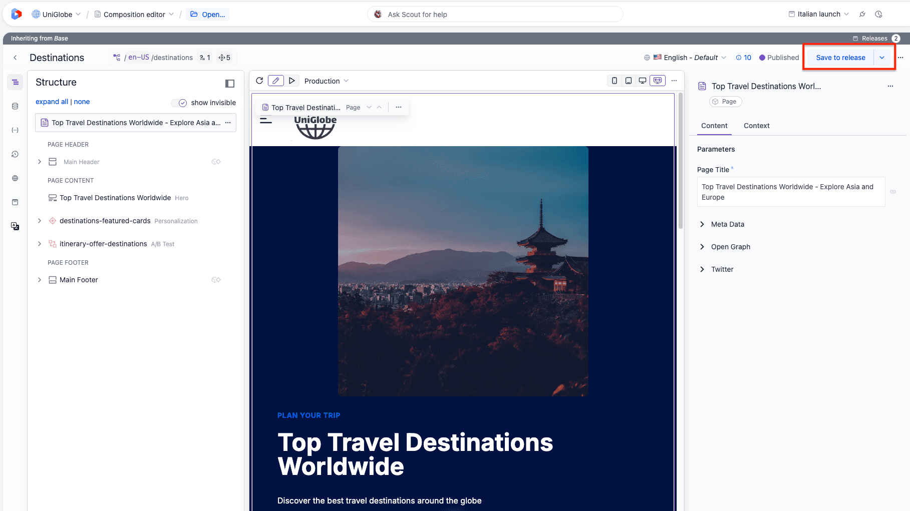Collapse the Structure panel with its panel icon
This screenshot has width=910, height=511.
(230, 83)
